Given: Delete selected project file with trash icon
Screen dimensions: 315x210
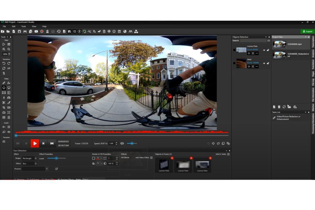Looking at the screenshot, I should 279,107.
